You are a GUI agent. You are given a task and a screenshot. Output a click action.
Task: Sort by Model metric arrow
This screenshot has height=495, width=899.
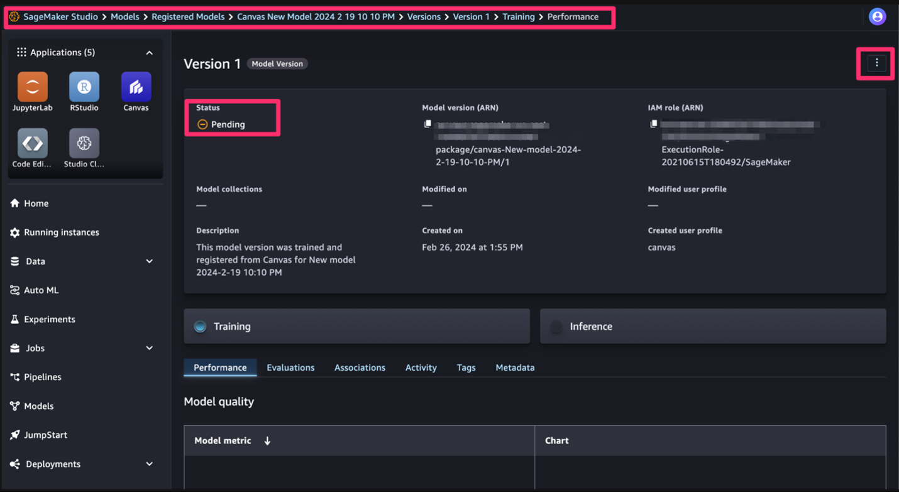pos(267,441)
